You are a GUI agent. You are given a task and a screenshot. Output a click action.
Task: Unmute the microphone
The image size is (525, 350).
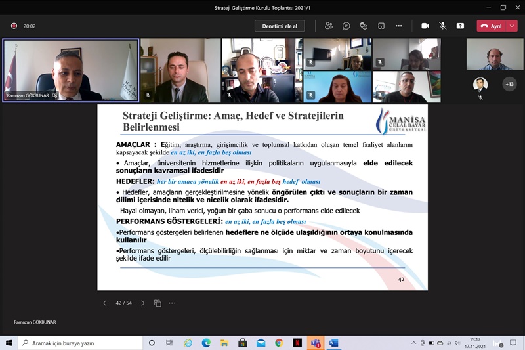point(443,26)
